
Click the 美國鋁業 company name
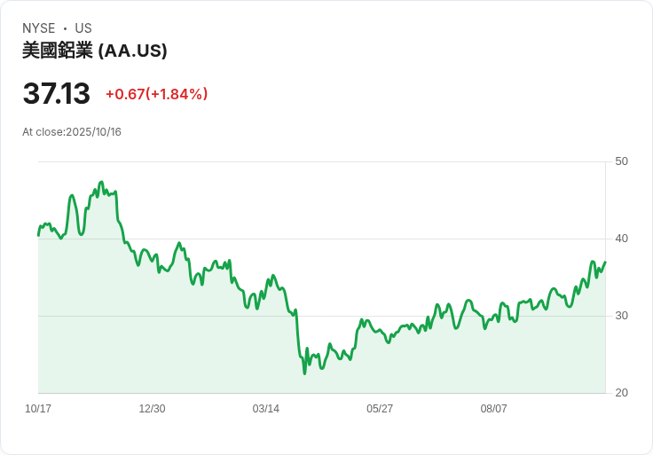pos(58,51)
